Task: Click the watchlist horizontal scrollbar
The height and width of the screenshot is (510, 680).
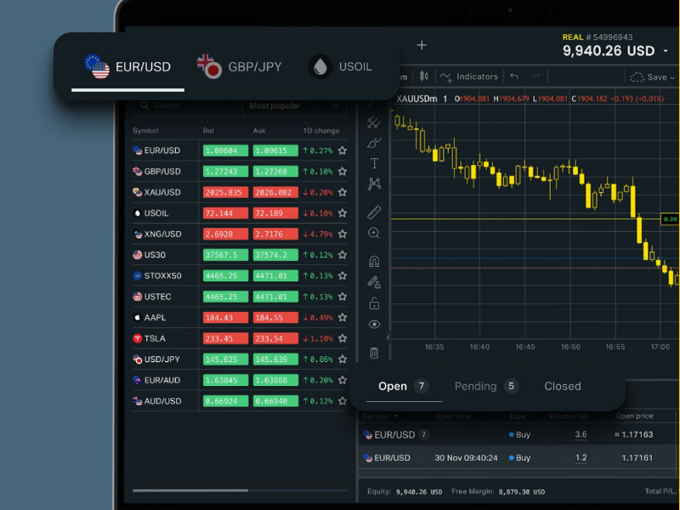Action: tap(190, 490)
